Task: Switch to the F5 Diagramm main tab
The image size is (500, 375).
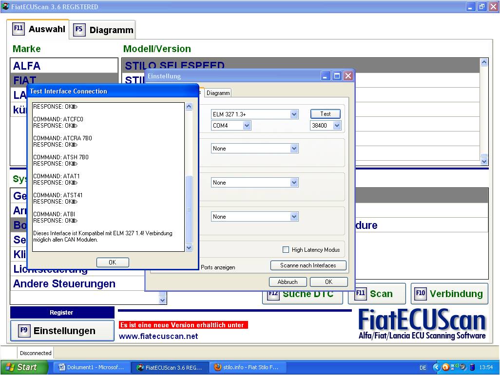Action: [103, 30]
